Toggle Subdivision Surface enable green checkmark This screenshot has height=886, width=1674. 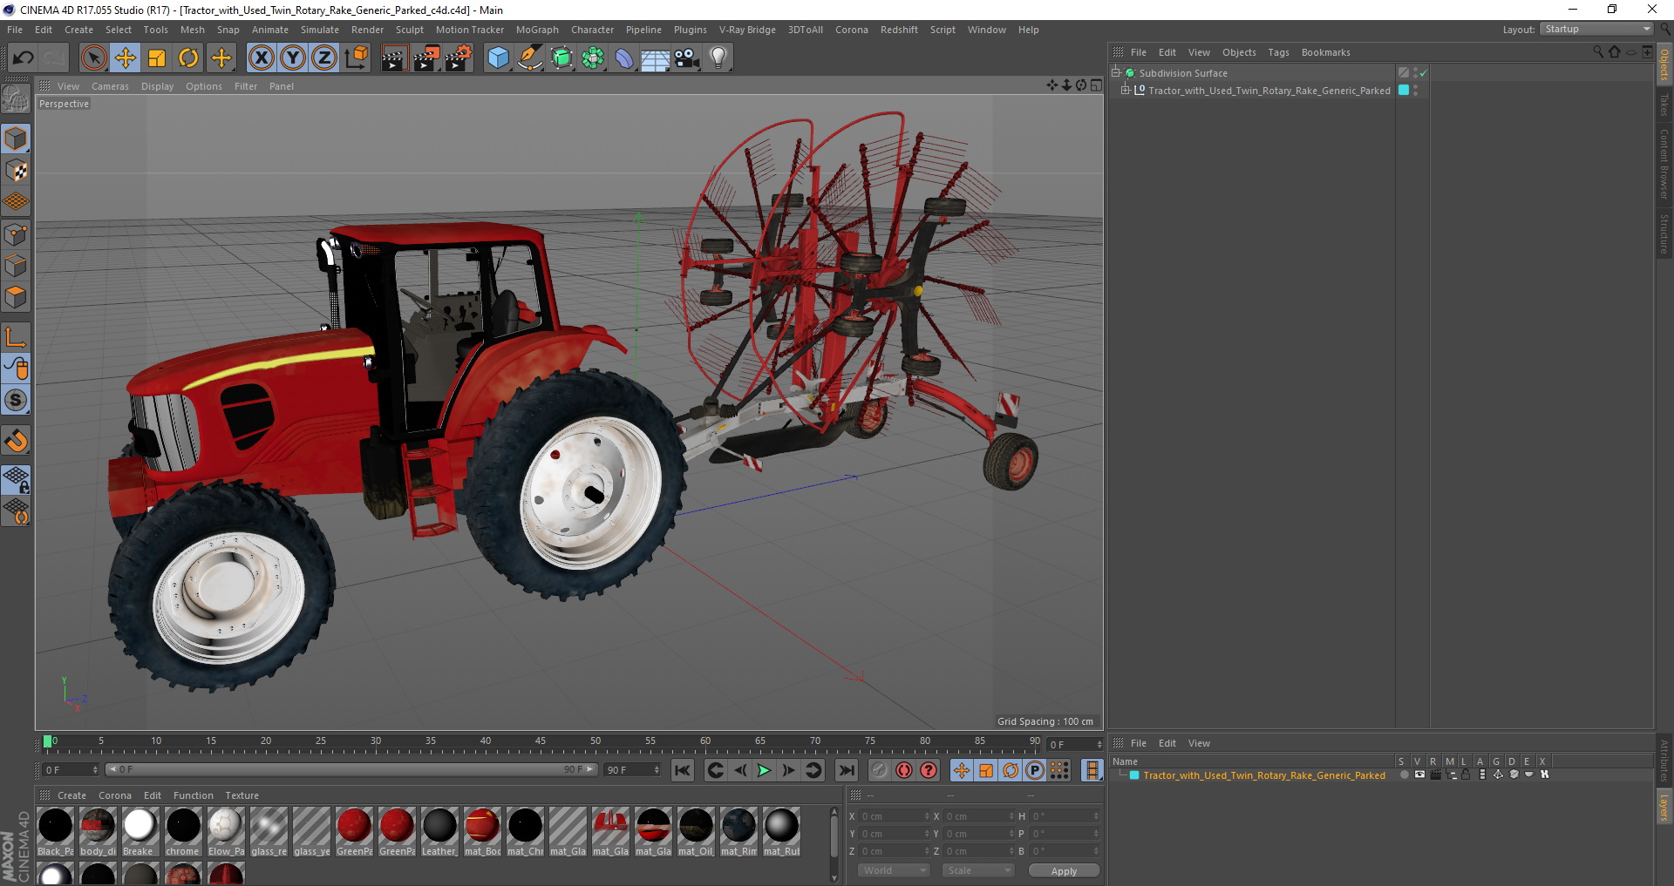(x=1423, y=73)
